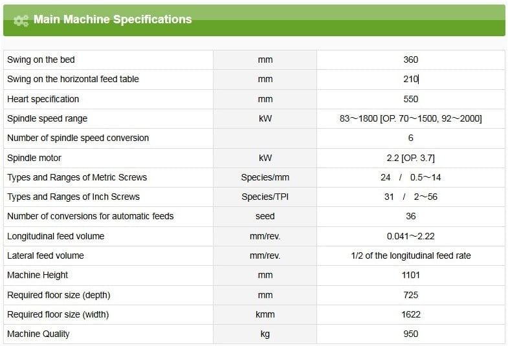The image size is (508, 346).
Task: Click the Machine Height value 1101
Action: [410, 275]
